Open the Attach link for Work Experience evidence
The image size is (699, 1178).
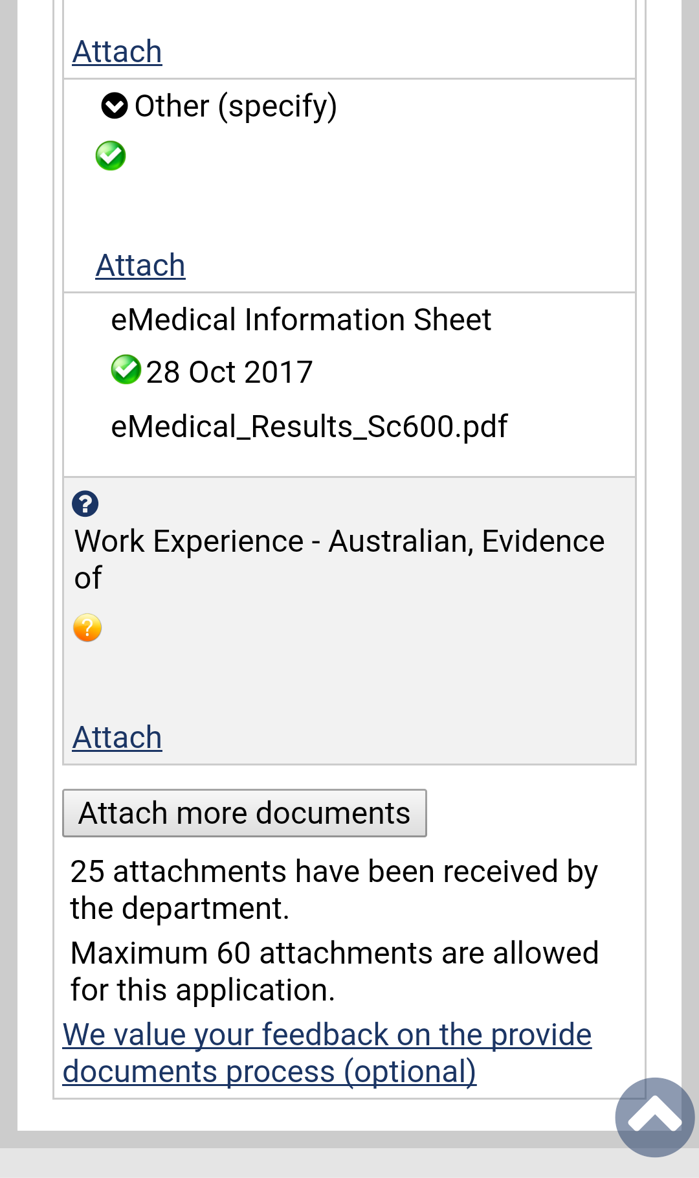point(117,738)
